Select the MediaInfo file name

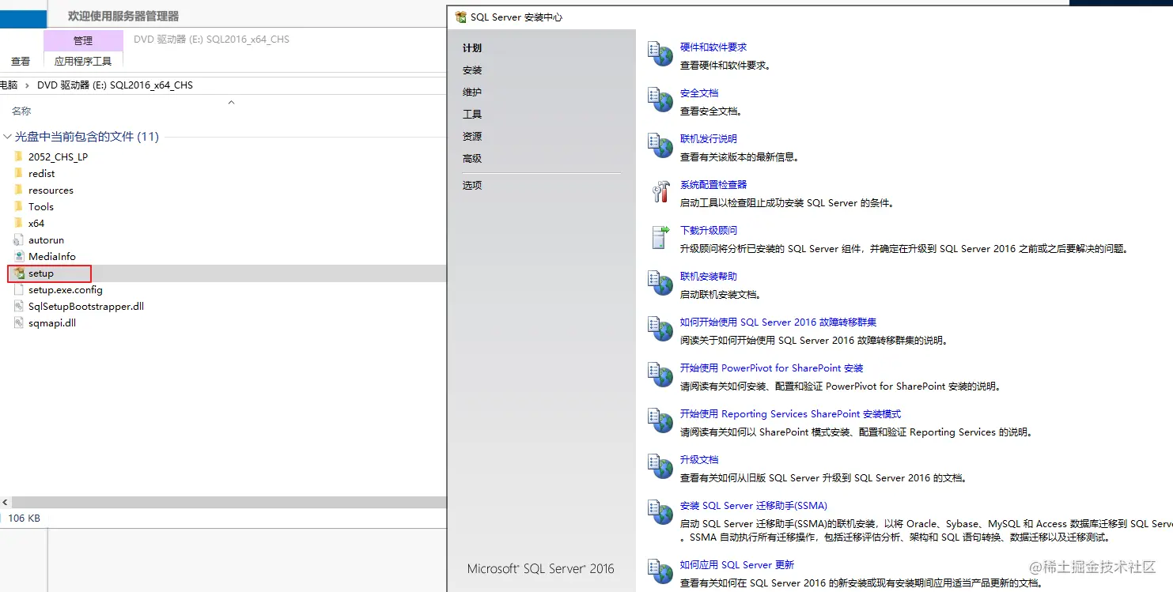tap(52, 256)
